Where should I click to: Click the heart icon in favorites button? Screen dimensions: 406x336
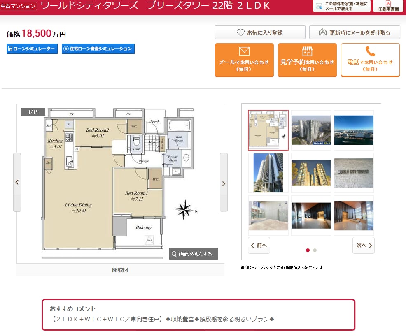pyautogui.click(x=240, y=32)
